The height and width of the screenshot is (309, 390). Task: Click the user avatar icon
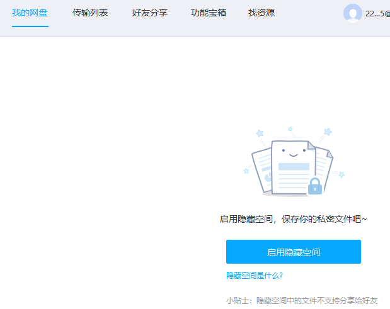point(352,13)
